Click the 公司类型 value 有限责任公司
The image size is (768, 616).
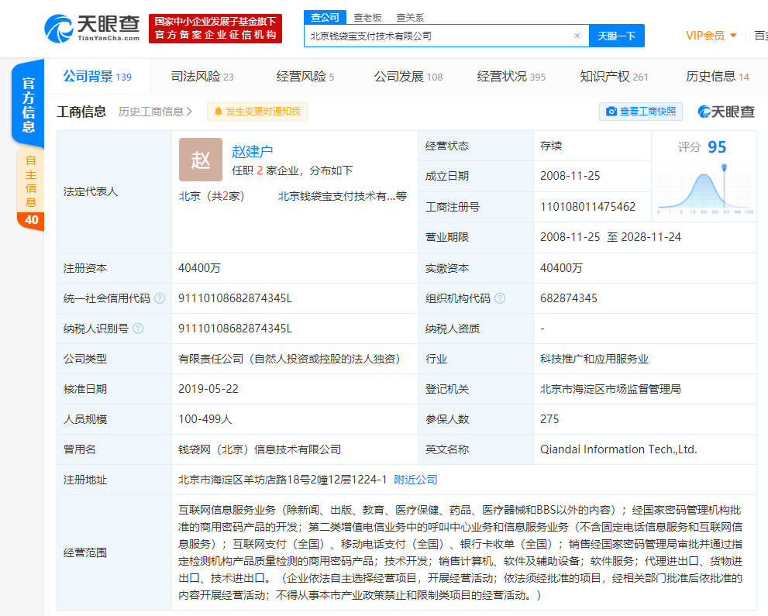pos(291,359)
